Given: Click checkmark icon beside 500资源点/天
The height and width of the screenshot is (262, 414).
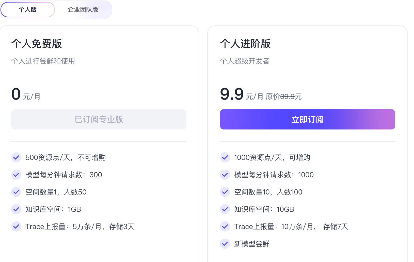Looking at the screenshot, I should 16,157.
